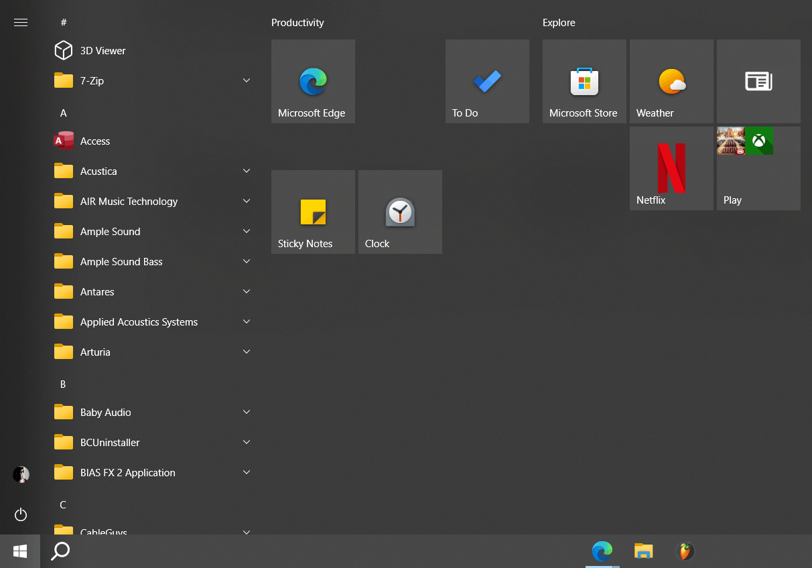Expand AIR Music Technology folder chevron
This screenshot has width=812, height=568.
247,201
